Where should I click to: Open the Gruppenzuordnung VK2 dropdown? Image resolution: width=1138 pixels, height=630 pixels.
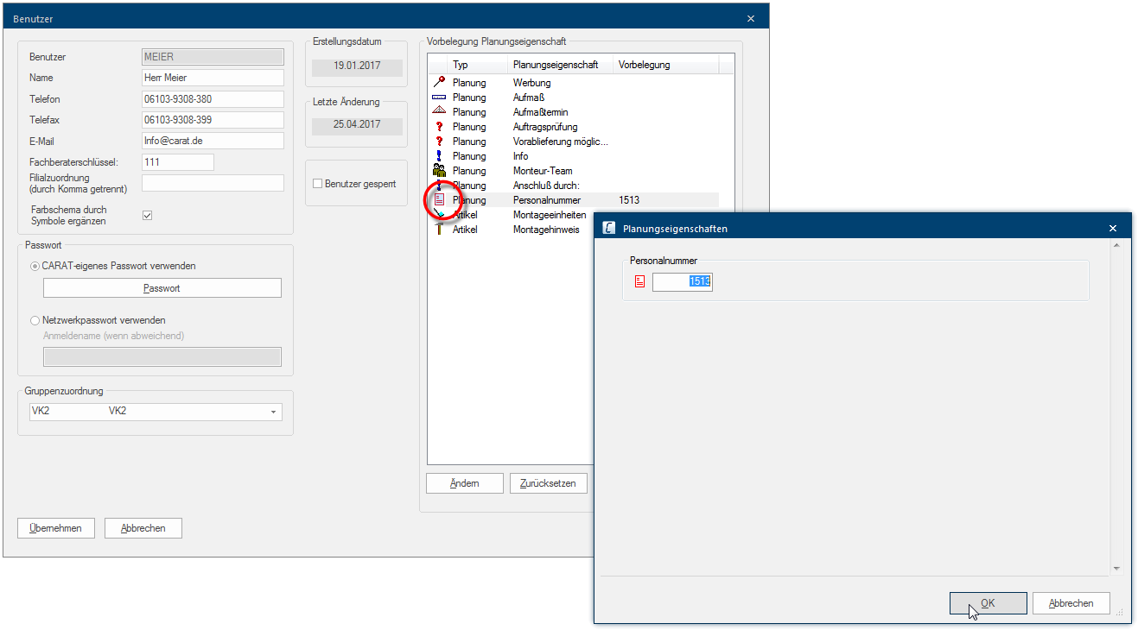[x=274, y=412]
